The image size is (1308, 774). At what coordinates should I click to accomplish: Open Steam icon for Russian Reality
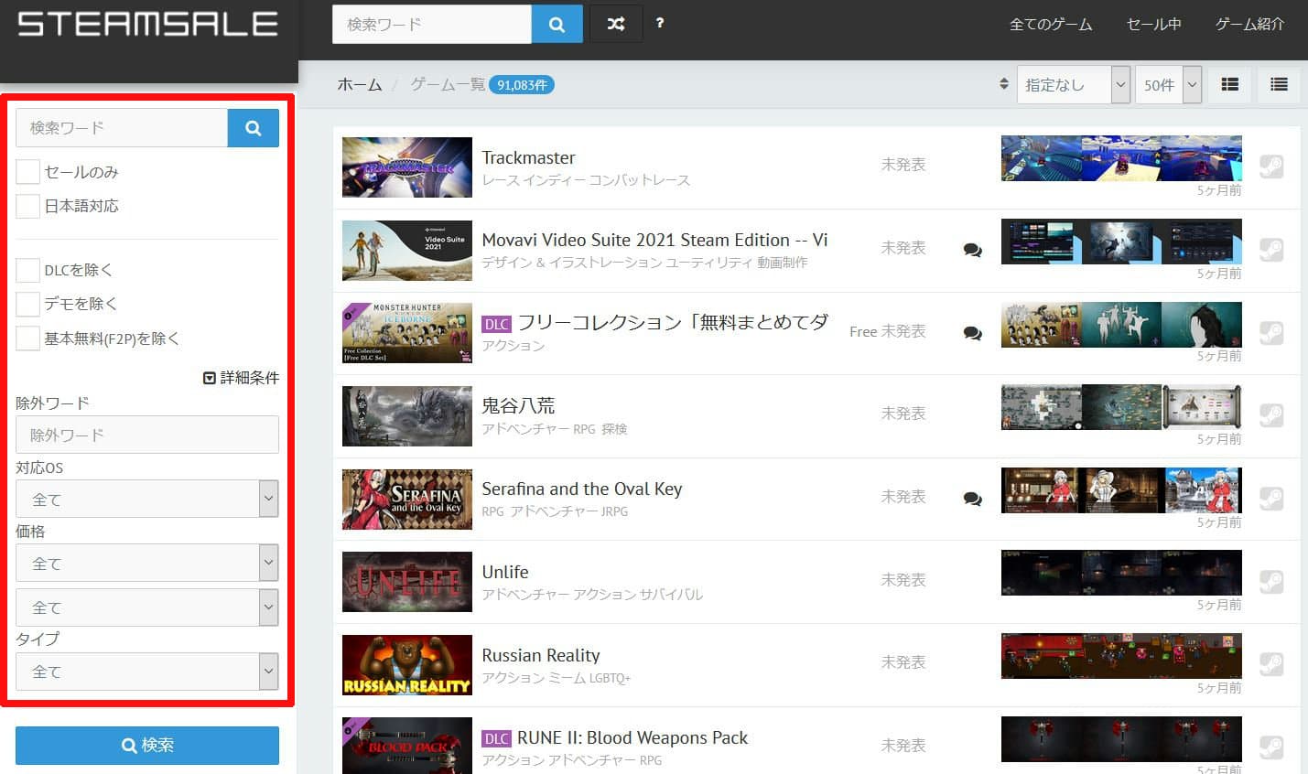1271,663
